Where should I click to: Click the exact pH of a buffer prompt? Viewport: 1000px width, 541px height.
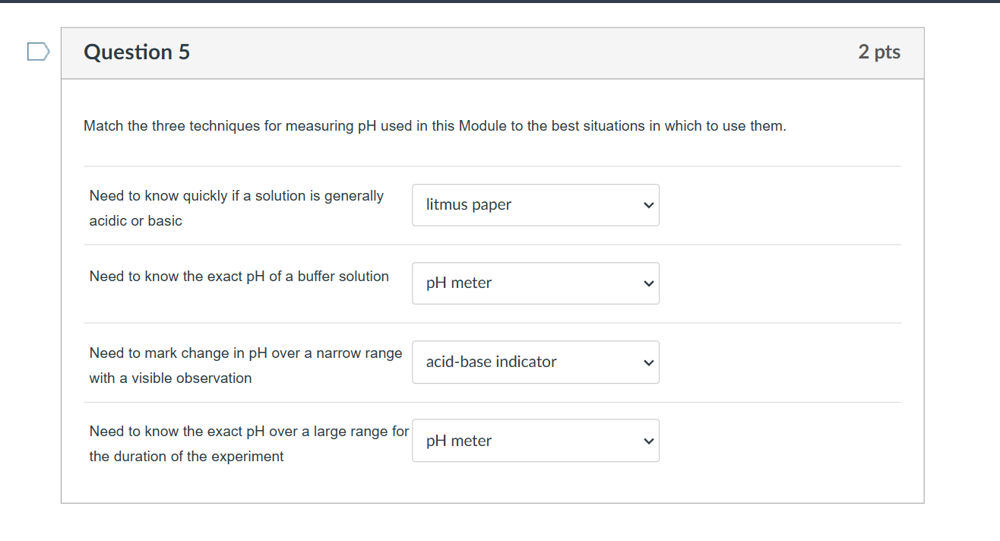238,276
